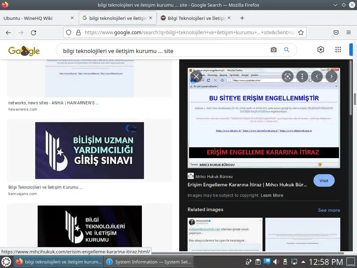Show the next image with right chevron

[x=332, y=76]
